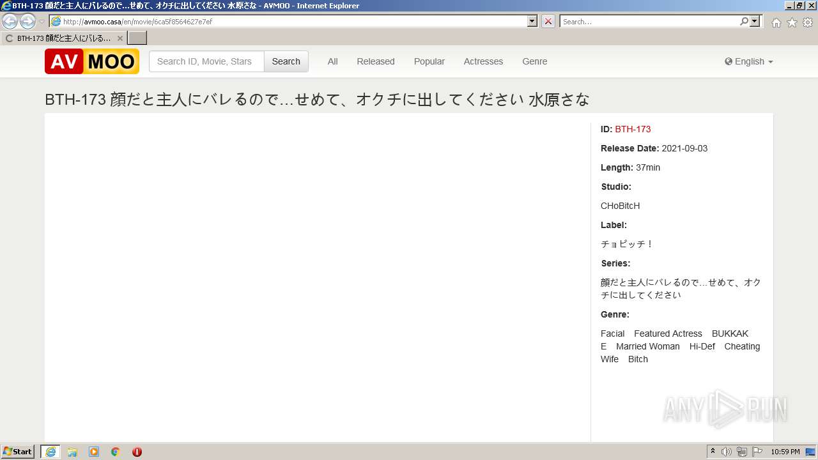This screenshot has height=460, width=818.
Task: Click the red shield taskbar icon
Action: coord(137,452)
